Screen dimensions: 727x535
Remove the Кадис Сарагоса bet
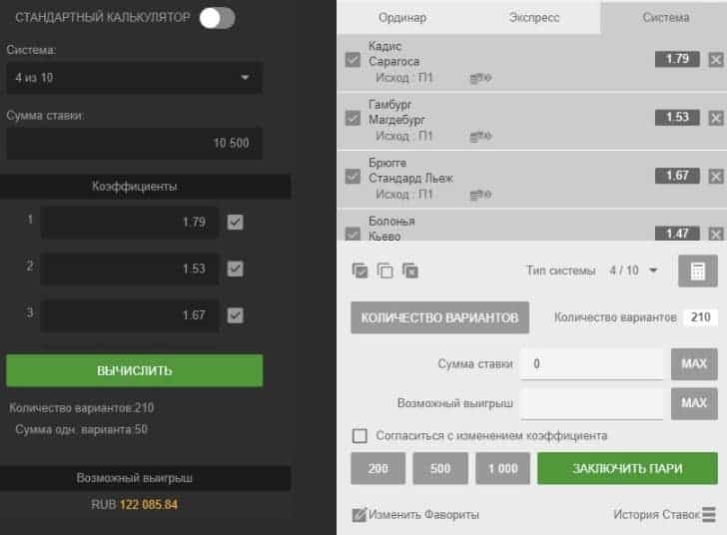click(x=716, y=60)
